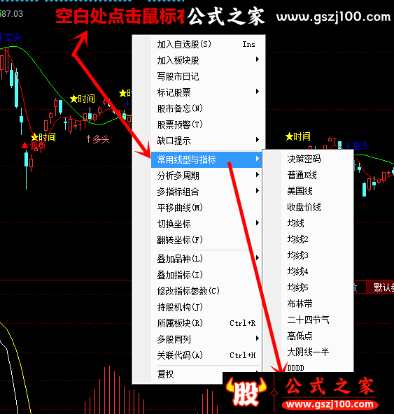Expand 缺口提示 submenu arrow
The image size is (394, 414).
(258, 140)
